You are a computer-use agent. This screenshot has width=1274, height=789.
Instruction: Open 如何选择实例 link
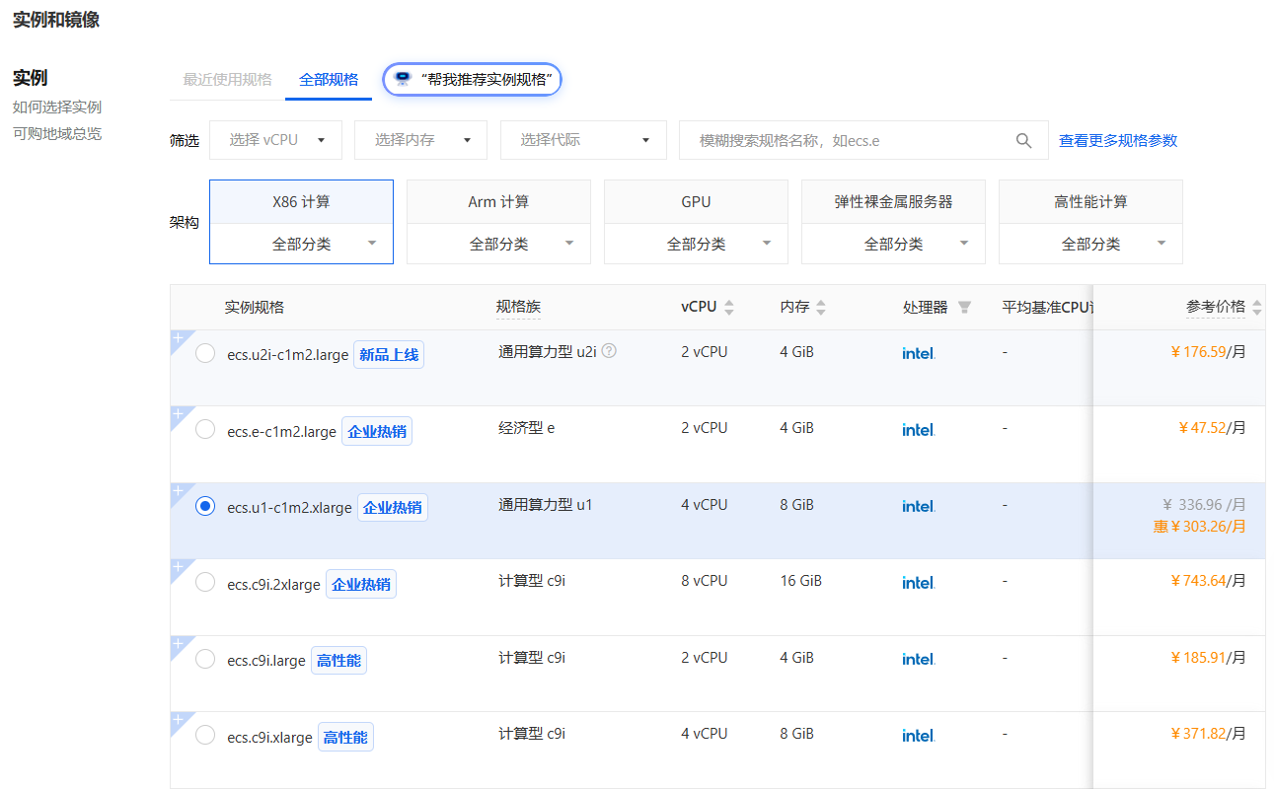coord(57,108)
